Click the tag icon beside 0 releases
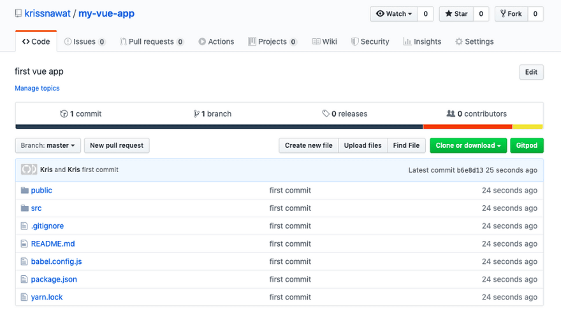The image size is (561, 311). click(326, 113)
